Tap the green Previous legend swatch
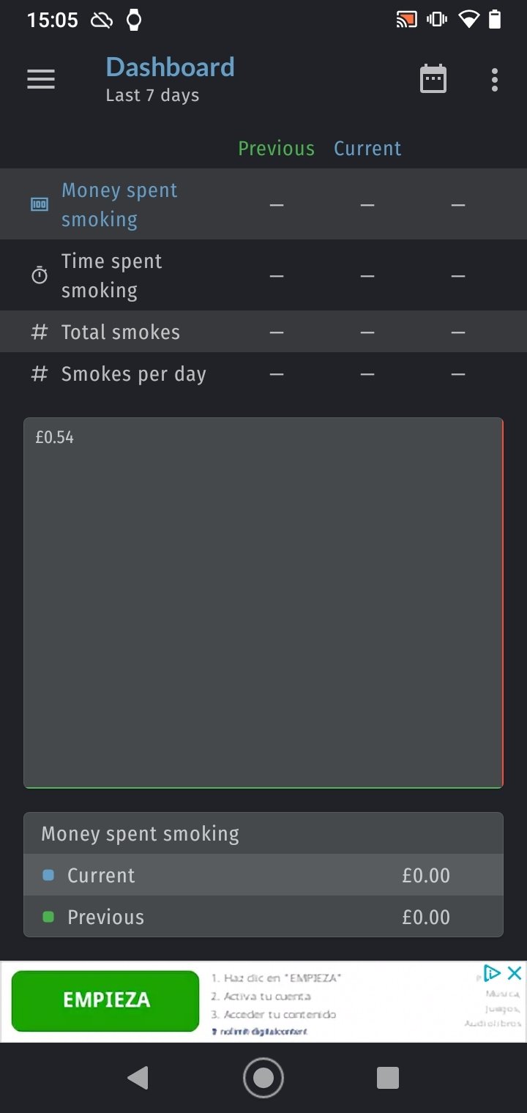The width and height of the screenshot is (527, 1113). [x=48, y=917]
